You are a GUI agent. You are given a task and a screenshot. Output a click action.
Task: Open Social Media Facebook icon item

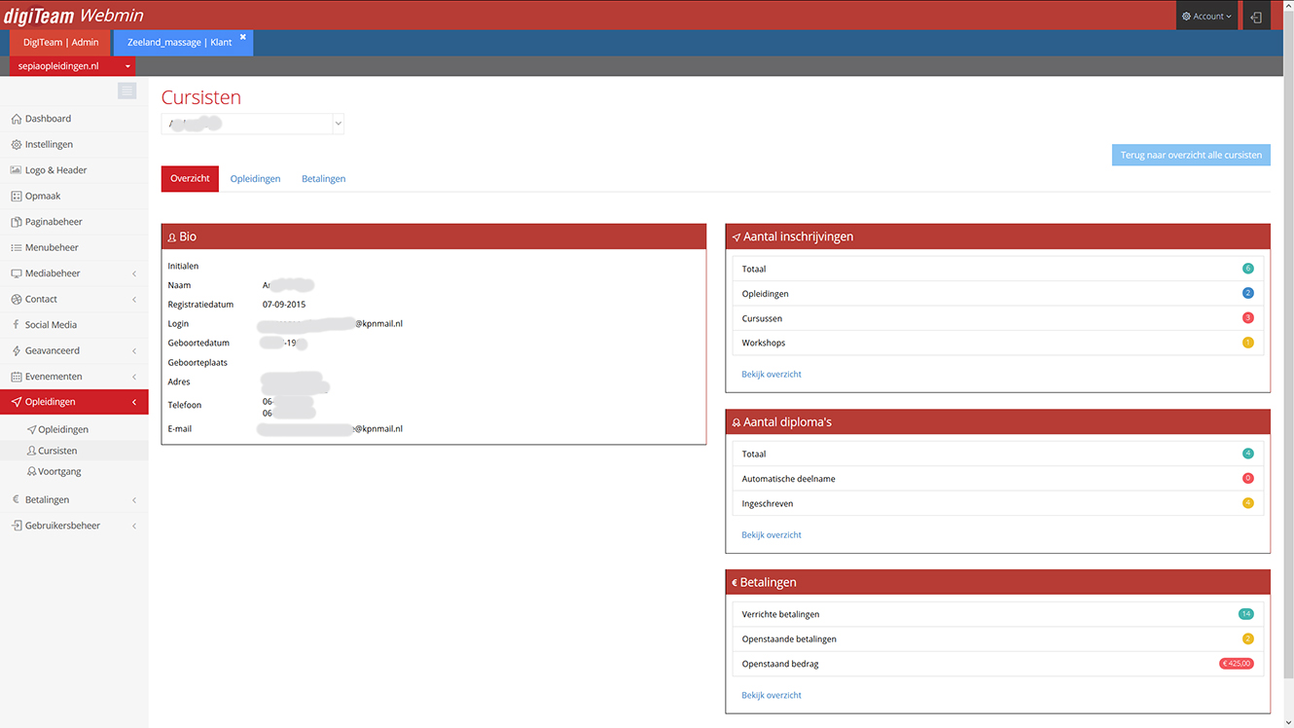coord(16,325)
